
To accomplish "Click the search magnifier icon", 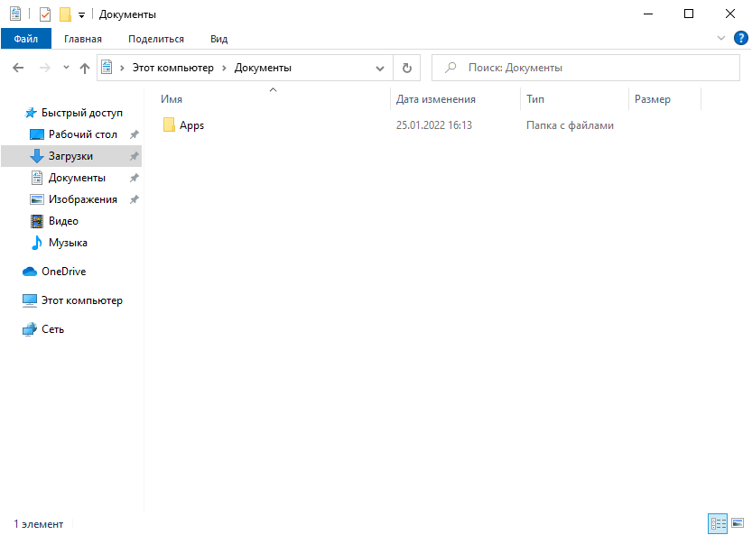I will pos(450,68).
